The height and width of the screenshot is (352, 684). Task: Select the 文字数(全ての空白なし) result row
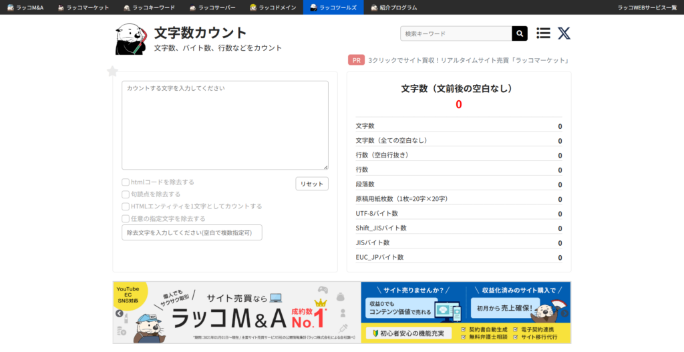point(459,140)
